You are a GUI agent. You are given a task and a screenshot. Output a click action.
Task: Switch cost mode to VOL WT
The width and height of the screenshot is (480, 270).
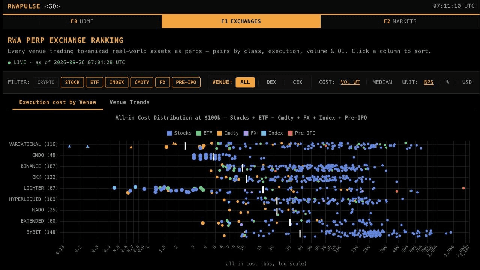coord(350,82)
